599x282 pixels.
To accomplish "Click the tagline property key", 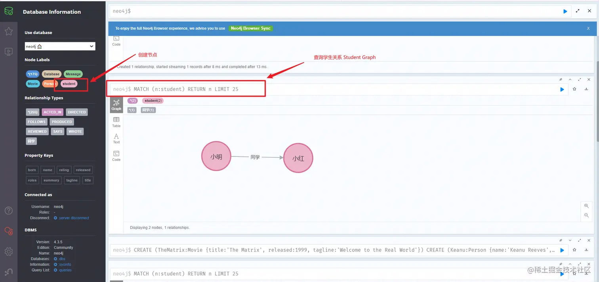I will click(x=72, y=180).
